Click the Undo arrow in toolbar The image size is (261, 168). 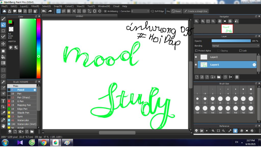pyautogui.click(x=44, y=11)
